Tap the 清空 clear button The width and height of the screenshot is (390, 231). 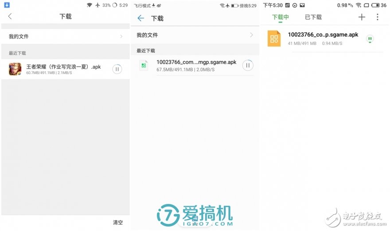(117, 222)
